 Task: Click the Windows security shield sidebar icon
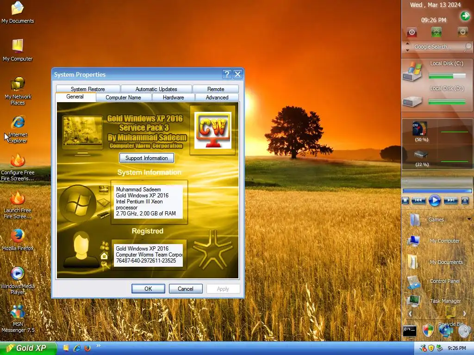tap(428, 330)
